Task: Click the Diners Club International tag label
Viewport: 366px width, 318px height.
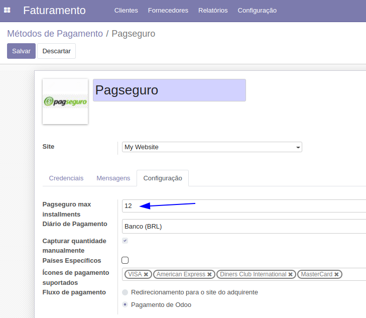Action: coord(253,274)
